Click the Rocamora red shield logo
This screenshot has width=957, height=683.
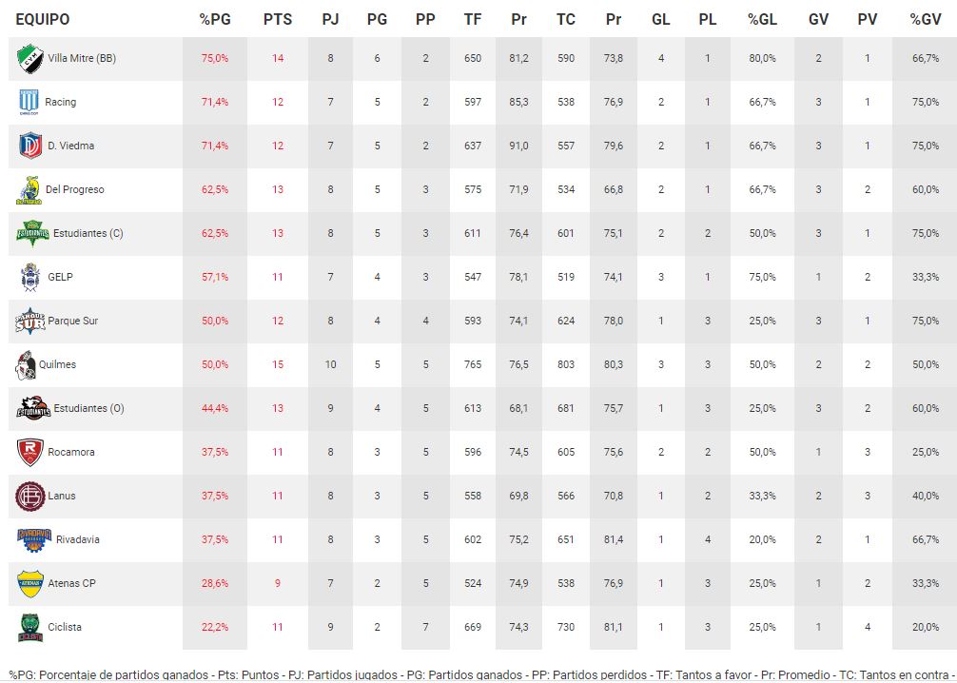(29, 452)
